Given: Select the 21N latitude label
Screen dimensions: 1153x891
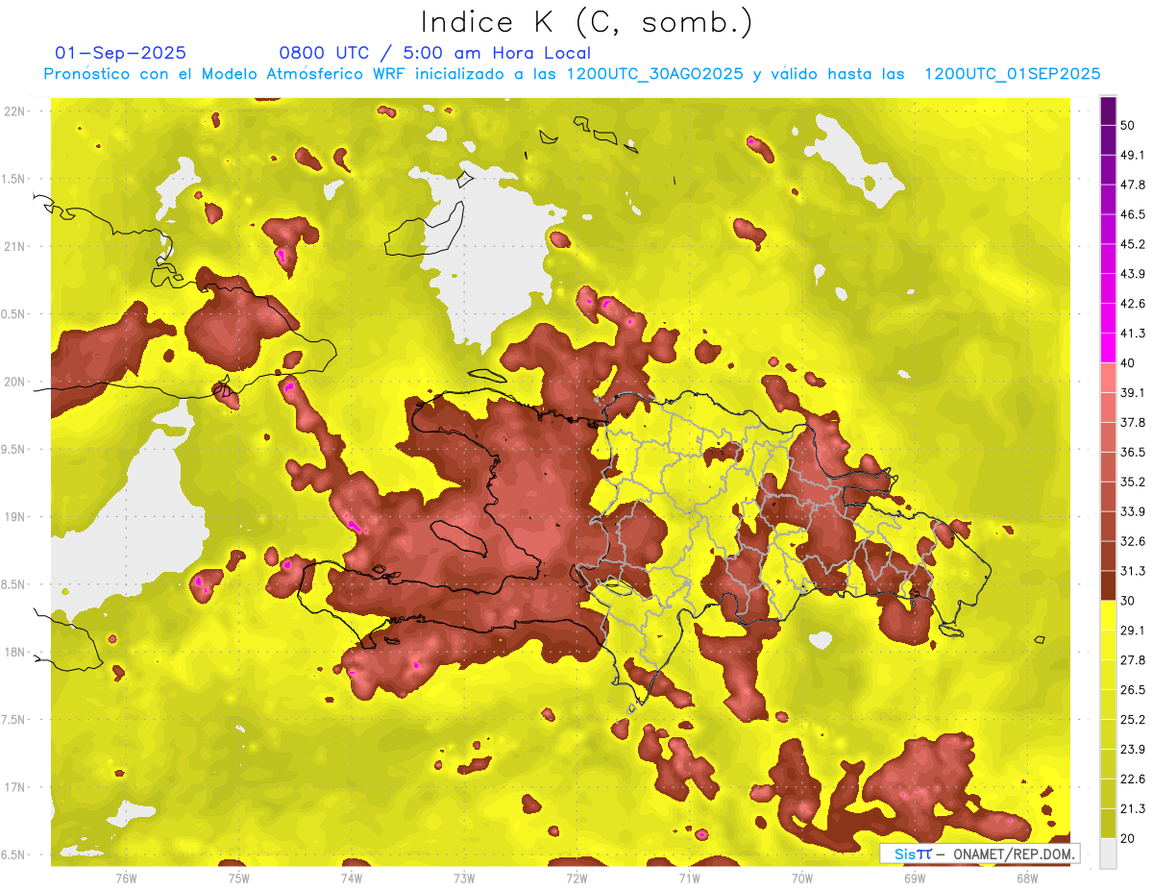Looking at the screenshot, I should coord(15,246).
